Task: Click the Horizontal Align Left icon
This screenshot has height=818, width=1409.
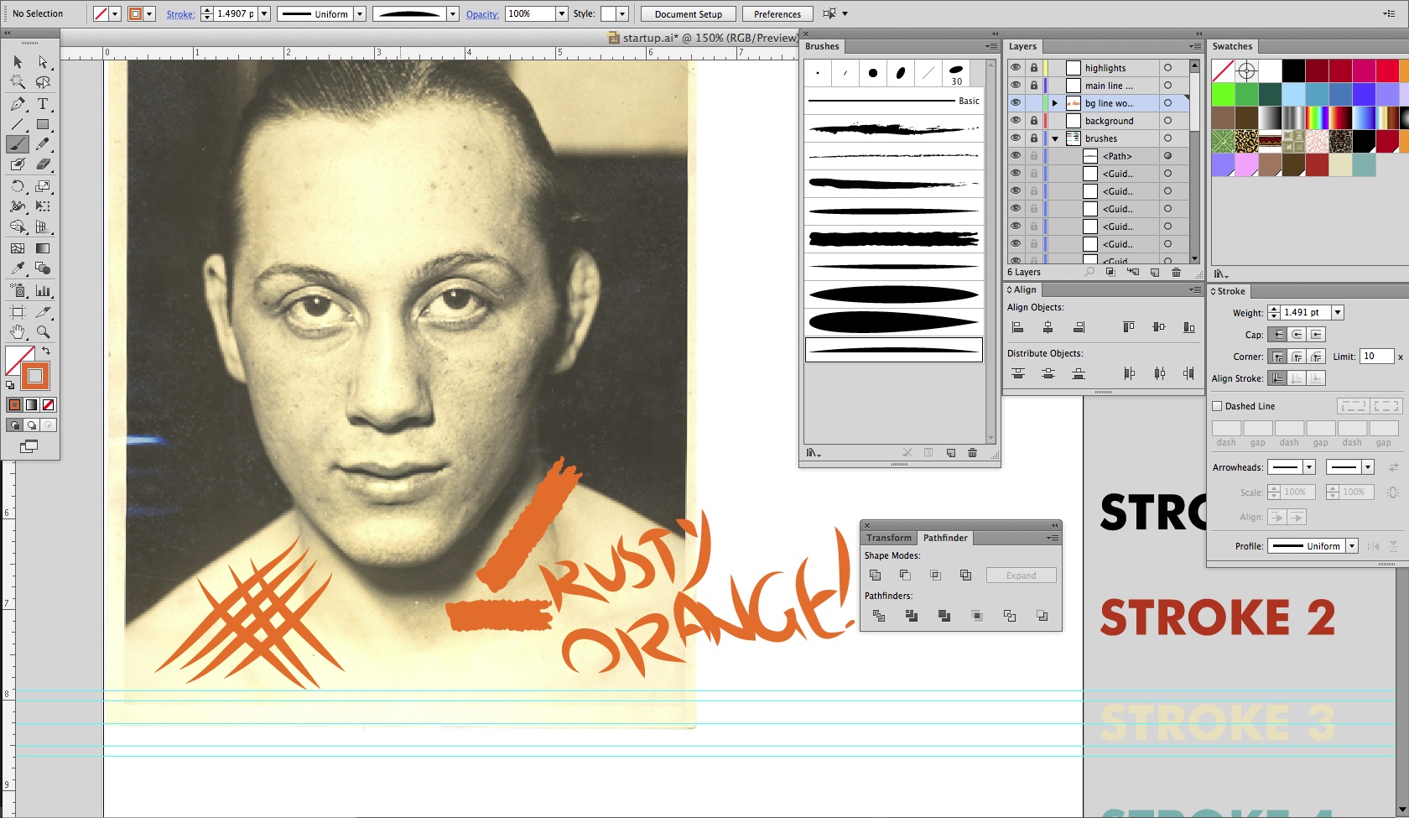Action: (1017, 327)
